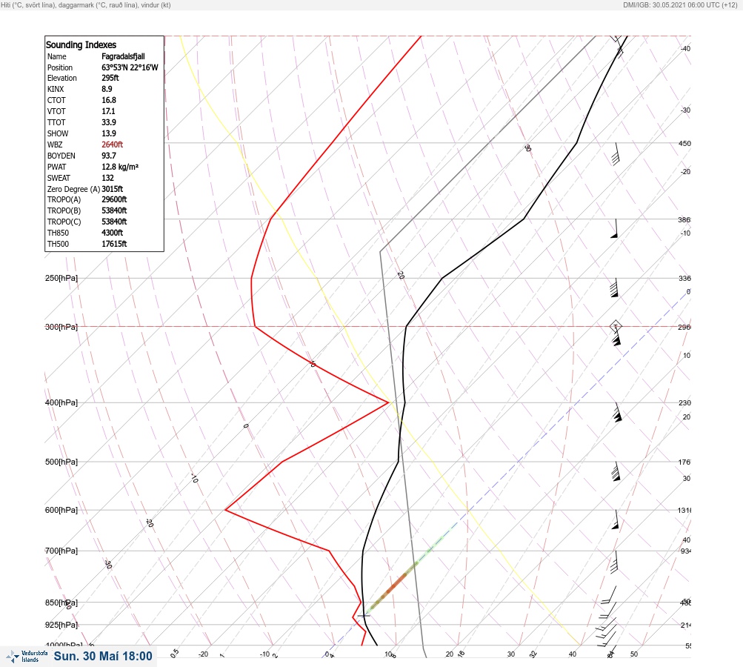Viewport: 743px width, 667px height.
Task: Click the Elevation value '295ft'
Action: (x=110, y=78)
